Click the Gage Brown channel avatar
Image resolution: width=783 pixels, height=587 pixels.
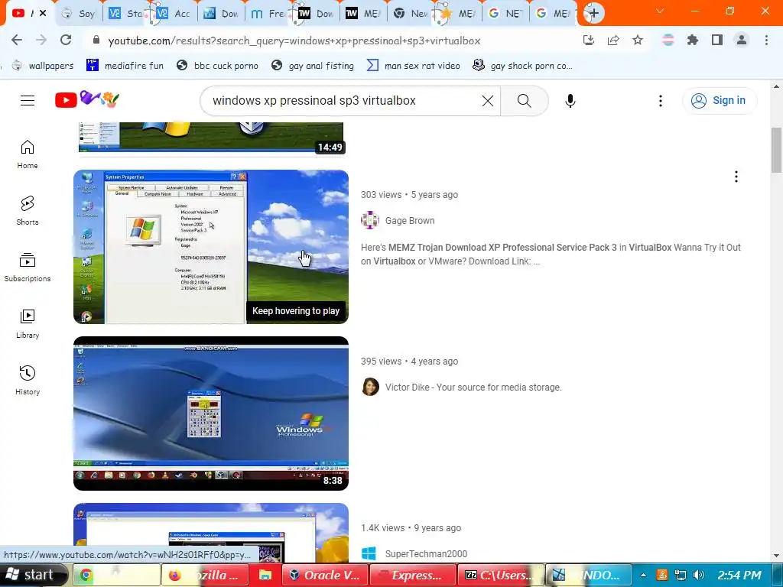click(x=370, y=220)
